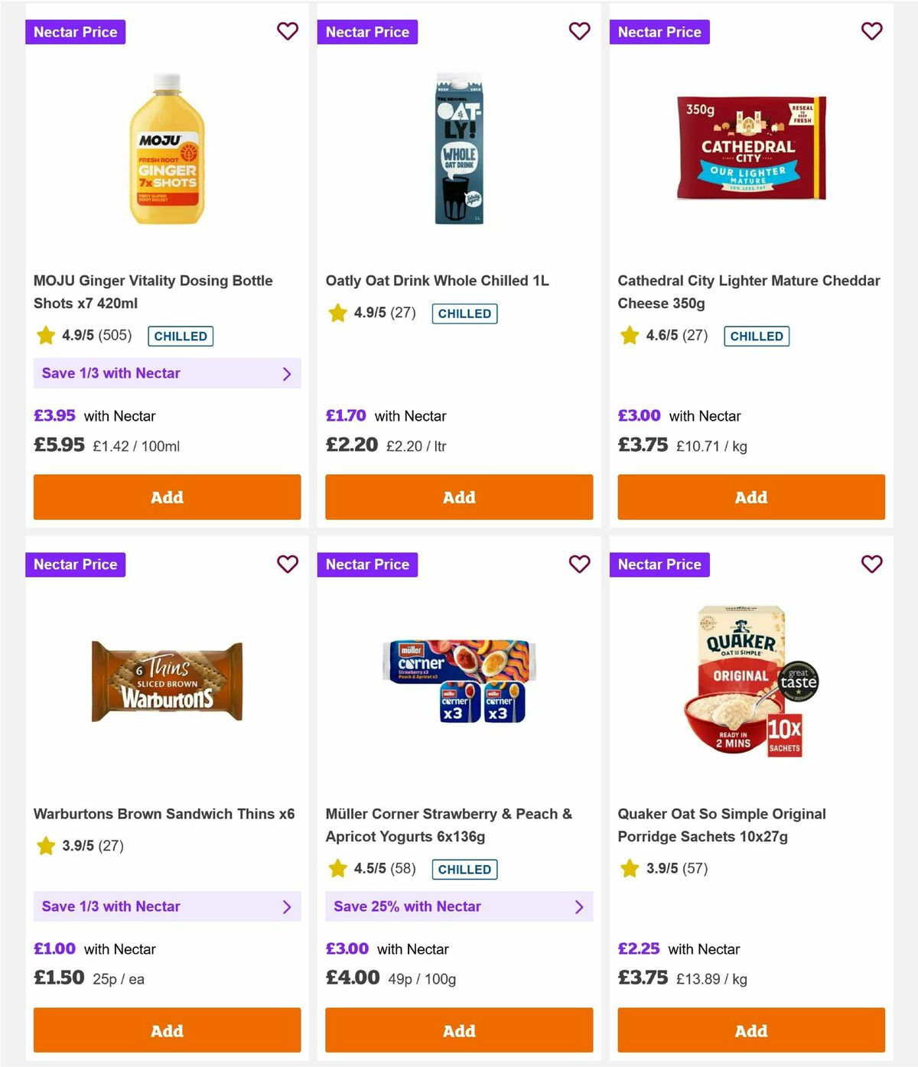The height and width of the screenshot is (1067, 918).
Task: Select the star rating icon for Cathedral City cheese
Action: (629, 335)
